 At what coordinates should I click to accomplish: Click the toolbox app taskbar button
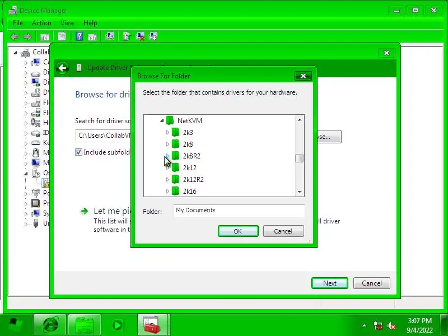coord(153,325)
